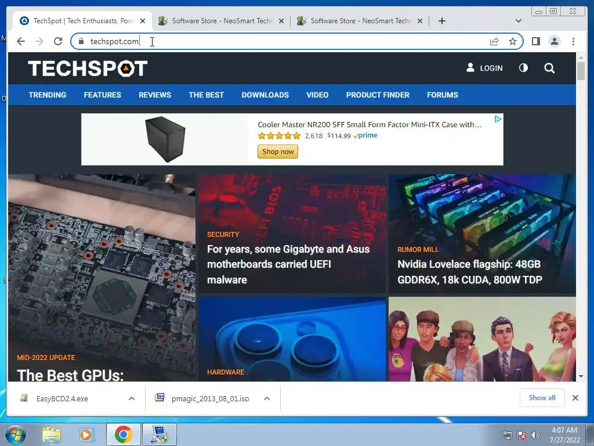This screenshot has width=594, height=446.
Task: Click the volume speaker tray icon
Action: 535,435
